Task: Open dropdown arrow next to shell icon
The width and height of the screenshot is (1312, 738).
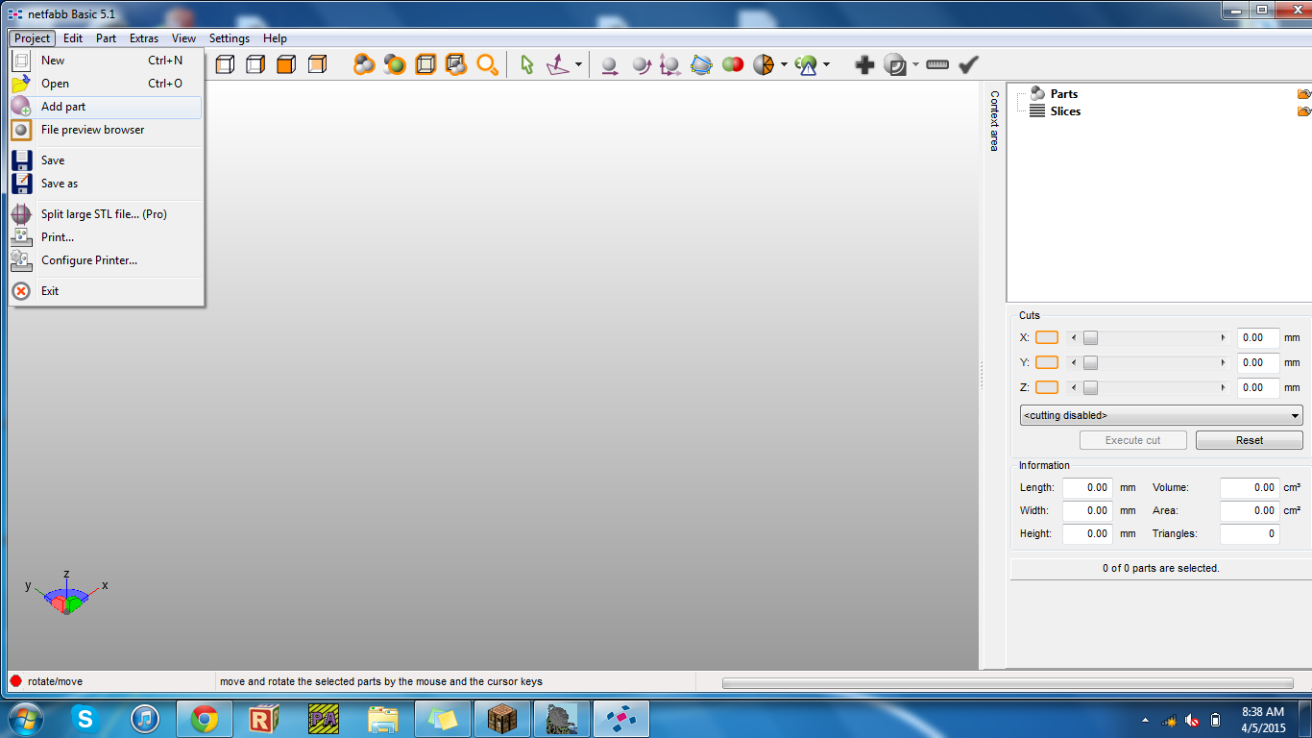Action: click(915, 65)
